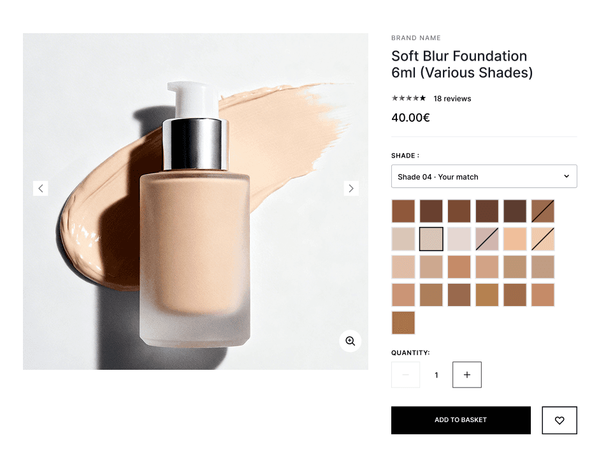599x468 pixels.
Task: Click the magnifier zoom icon on the image
Action: pyautogui.click(x=350, y=340)
